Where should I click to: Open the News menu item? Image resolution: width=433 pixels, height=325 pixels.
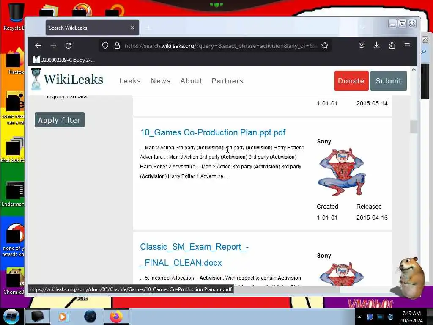161,81
